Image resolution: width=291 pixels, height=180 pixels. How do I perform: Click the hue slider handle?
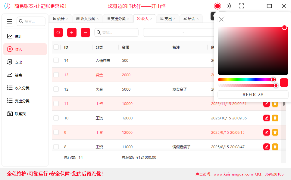pyautogui.click(x=273, y=79)
